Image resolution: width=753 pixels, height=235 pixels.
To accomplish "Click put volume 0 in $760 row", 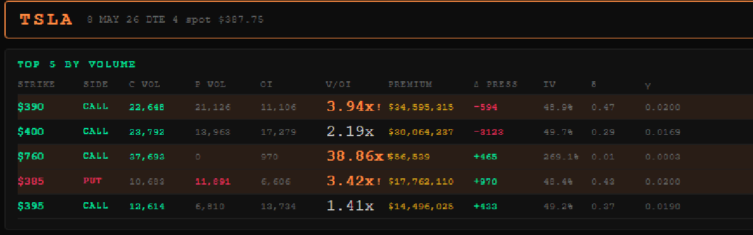I will pos(198,157).
